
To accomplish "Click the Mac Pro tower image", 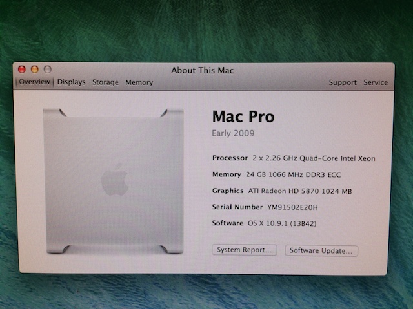I will [114, 181].
